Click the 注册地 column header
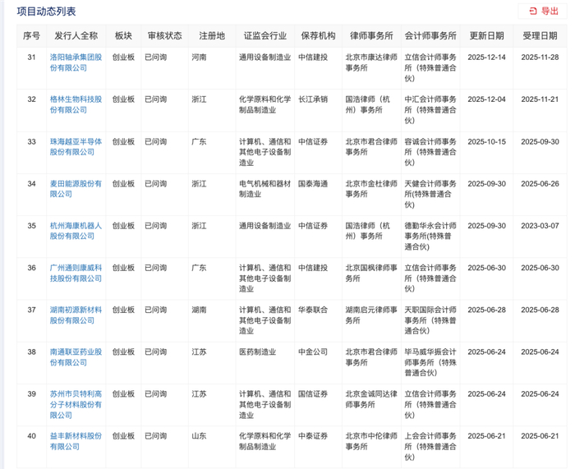Screen dimensions: 575x469 click(x=212, y=35)
